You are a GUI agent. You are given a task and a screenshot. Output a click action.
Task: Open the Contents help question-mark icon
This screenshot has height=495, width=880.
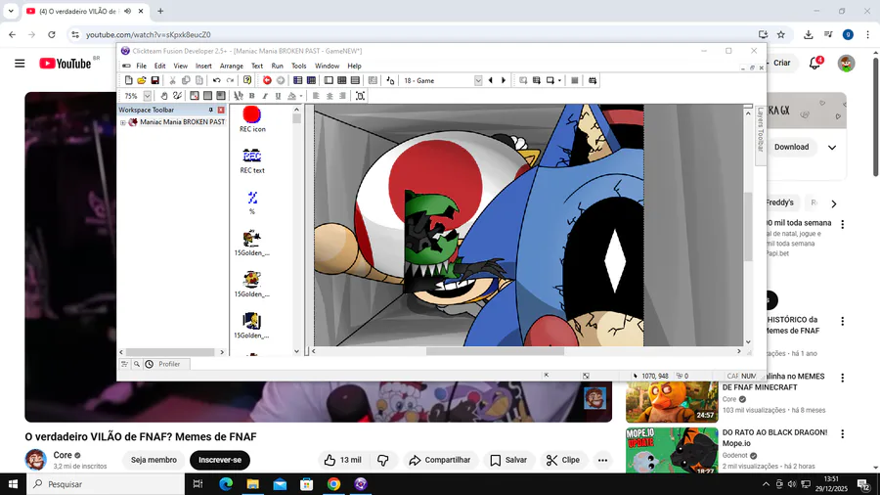247,81
